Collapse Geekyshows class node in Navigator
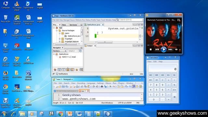Viewport: 208px width, 117px height. (54, 54)
